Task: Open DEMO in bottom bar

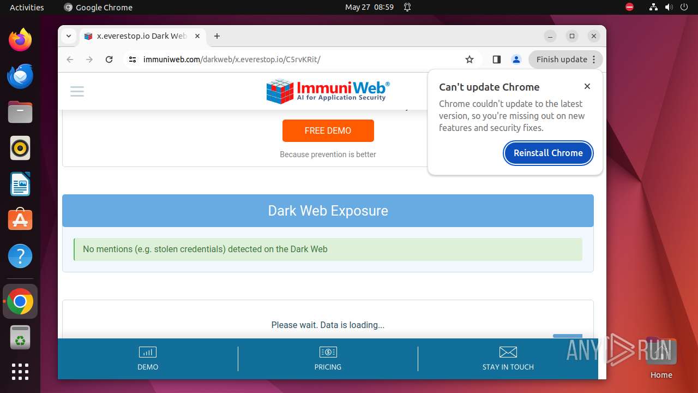Action: 148,359
